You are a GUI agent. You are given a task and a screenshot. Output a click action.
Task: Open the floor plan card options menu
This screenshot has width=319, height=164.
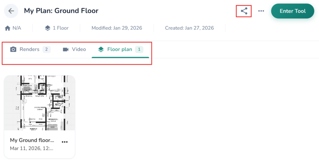64,142
